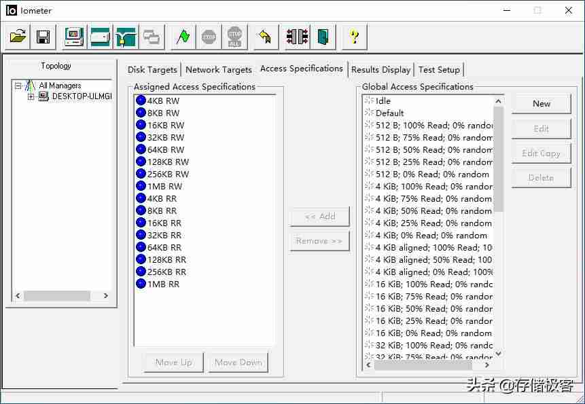Screen dimensions: 585x404
Task: Click the New specification button
Action: coord(542,104)
